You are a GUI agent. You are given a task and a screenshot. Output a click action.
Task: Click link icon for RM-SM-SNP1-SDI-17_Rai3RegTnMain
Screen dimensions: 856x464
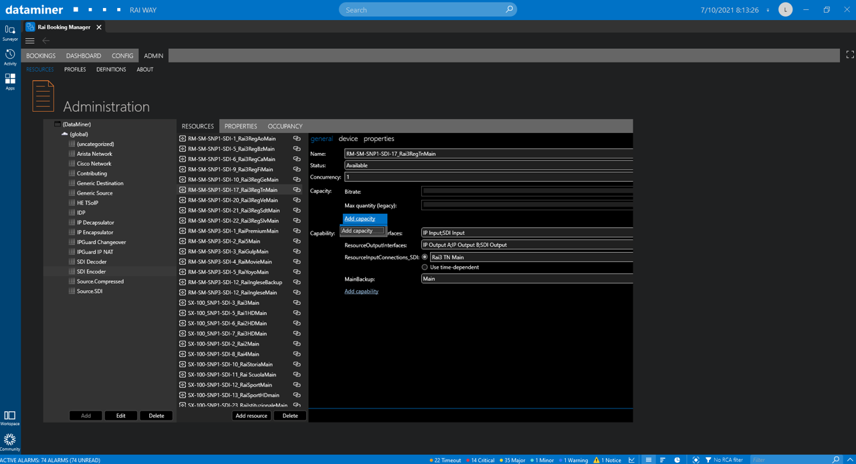pyautogui.click(x=297, y=190)
